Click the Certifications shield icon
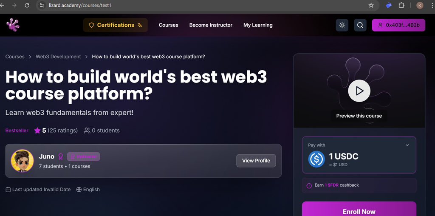The image size is (435, 216). 91,25
